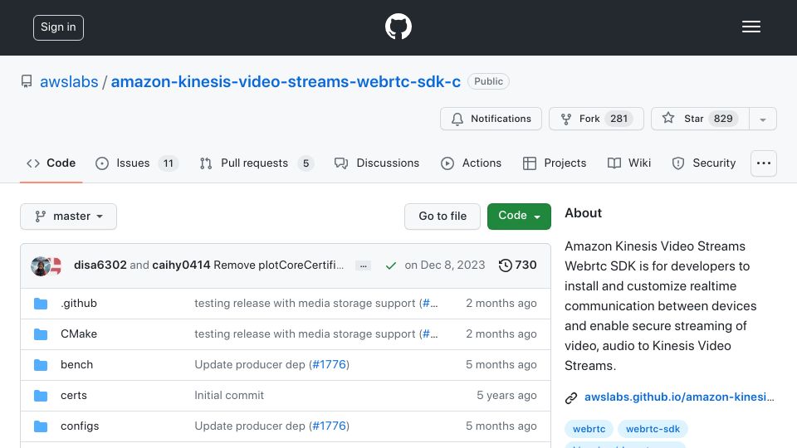Open the Wiki tab
The image size is (797, 448).
628,163
